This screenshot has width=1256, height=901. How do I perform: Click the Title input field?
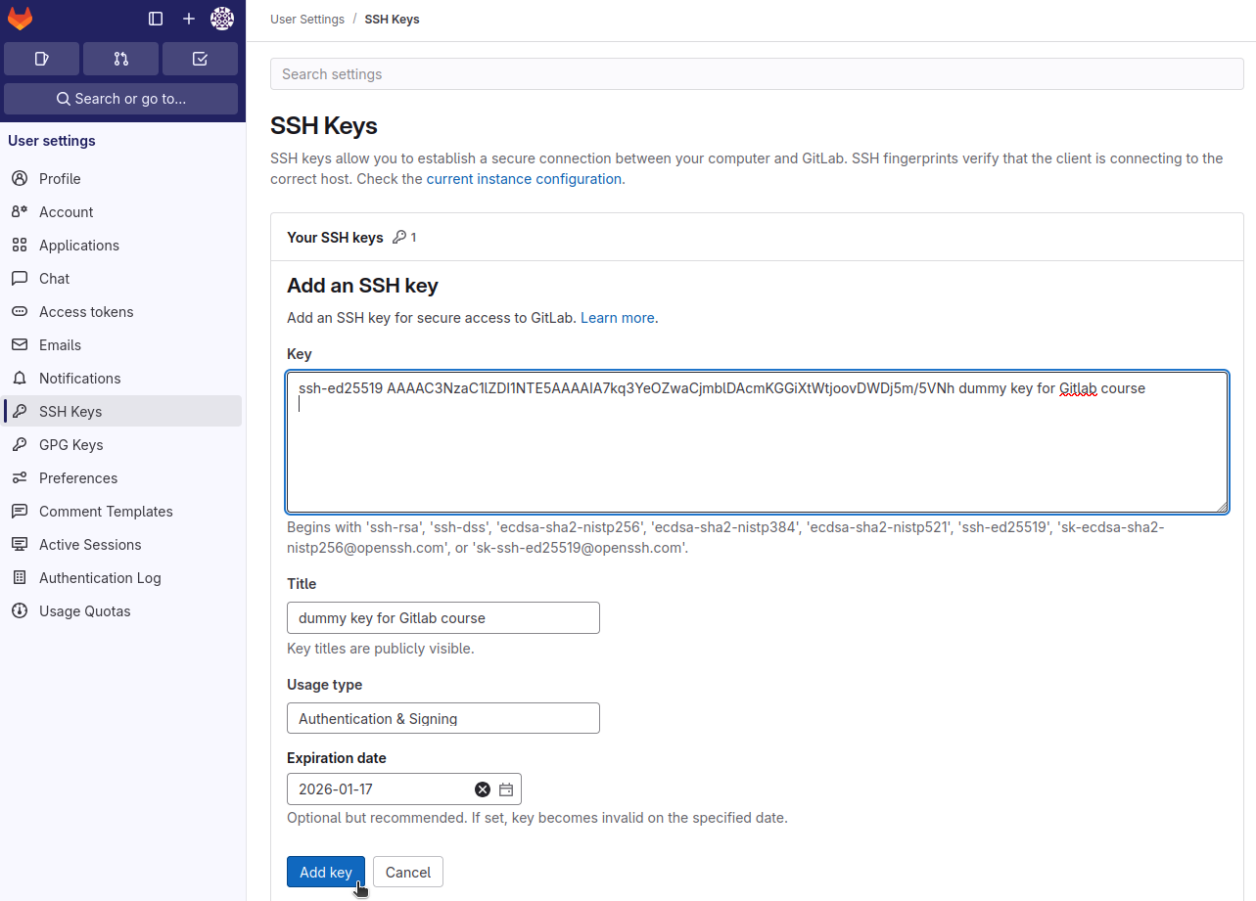pyautogui.click(x=442, y=618)
